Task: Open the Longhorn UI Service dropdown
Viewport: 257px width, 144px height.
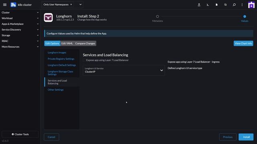Action: pyautogui.click(x=124, y=70)
